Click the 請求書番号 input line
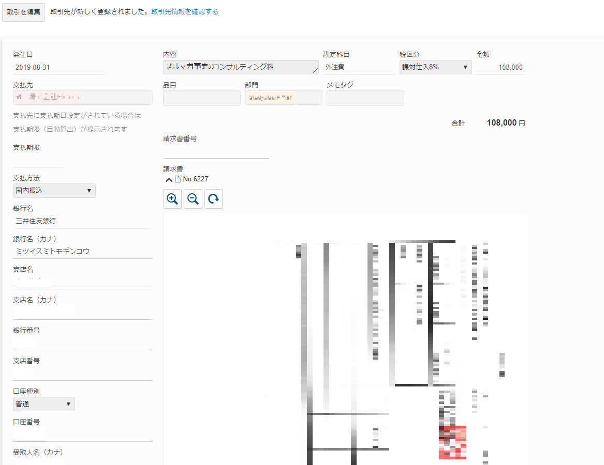This screenshot has height=465, width=604. [216, 151]
